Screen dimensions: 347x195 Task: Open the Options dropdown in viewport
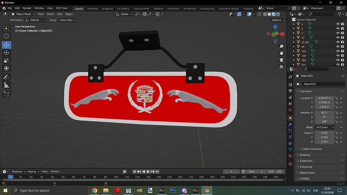(x=278, y=20)
